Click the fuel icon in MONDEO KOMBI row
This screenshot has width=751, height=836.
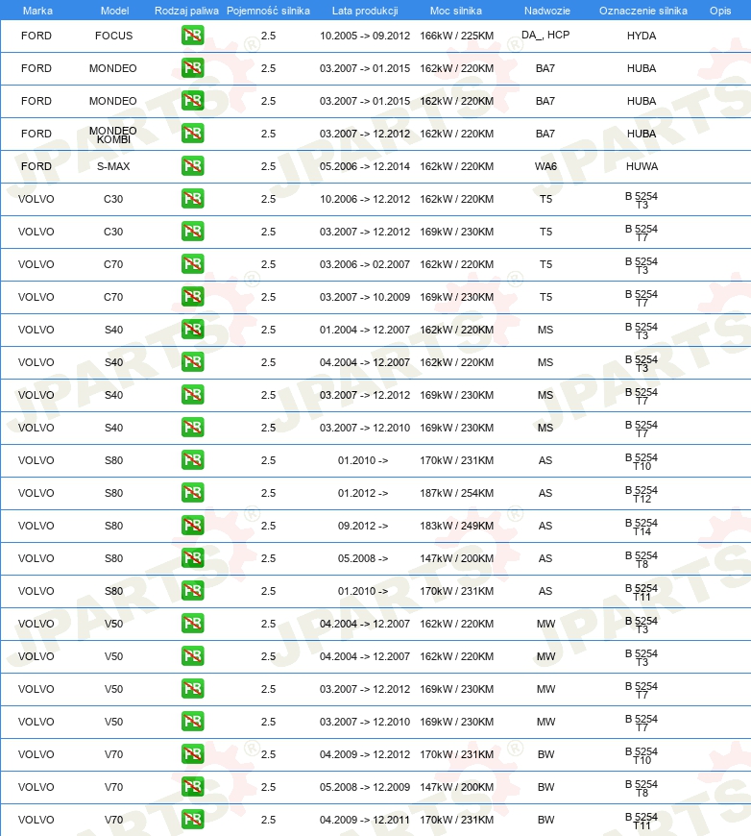(192, 134)
